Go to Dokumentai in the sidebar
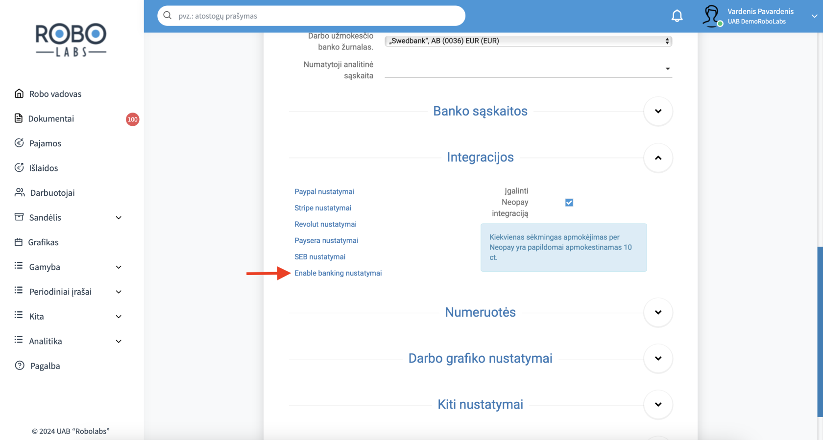Image resolution: width=823 pixels, height=440 pixels. click(x=51, y=118)
